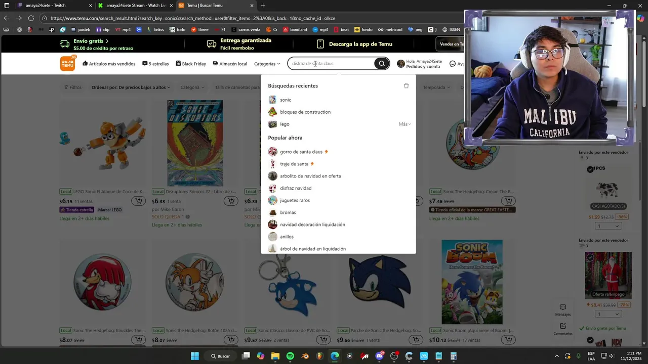
Task: Open Almacén local menu item
Action: [230, 64]
